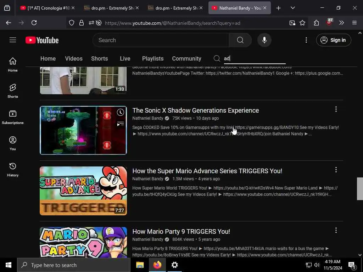The image size is (363, 272).
Task: List all tabs dropdown arrow
Action: (x=292, y=8)
